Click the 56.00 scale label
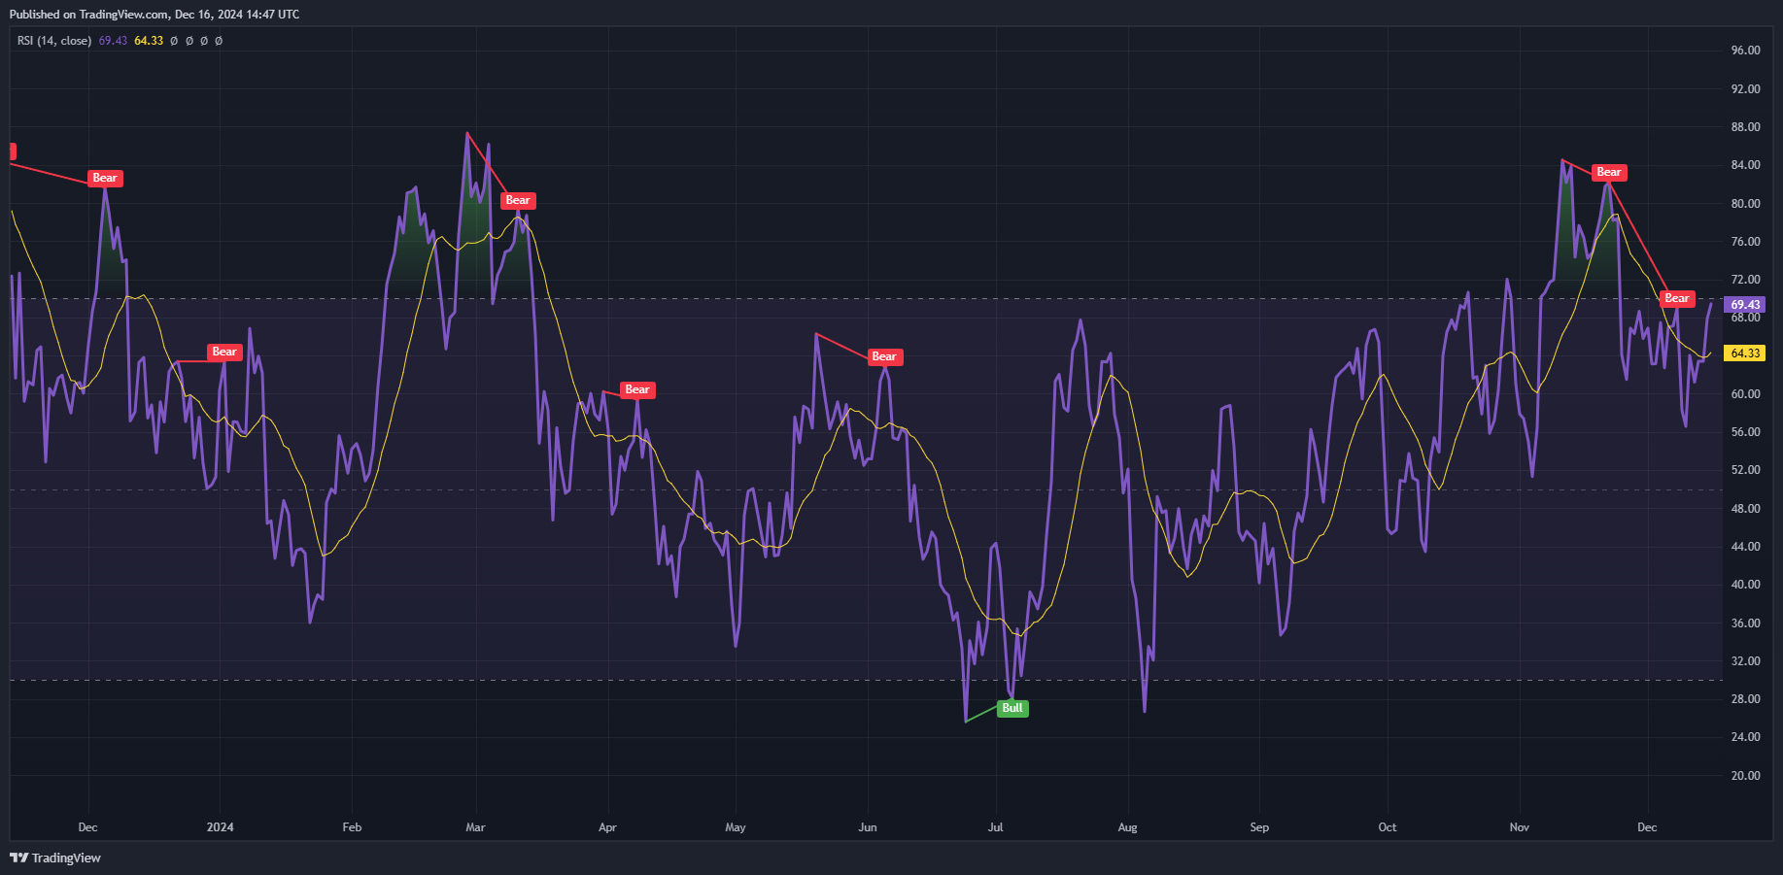Screen dimensions: 1783x875 (1745, 432)
